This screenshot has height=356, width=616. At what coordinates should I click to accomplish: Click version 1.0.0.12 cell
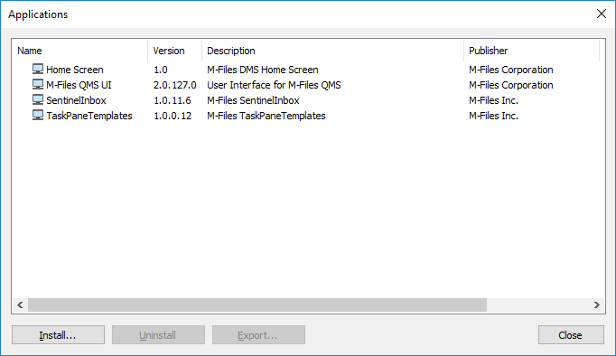click(173, 116)
